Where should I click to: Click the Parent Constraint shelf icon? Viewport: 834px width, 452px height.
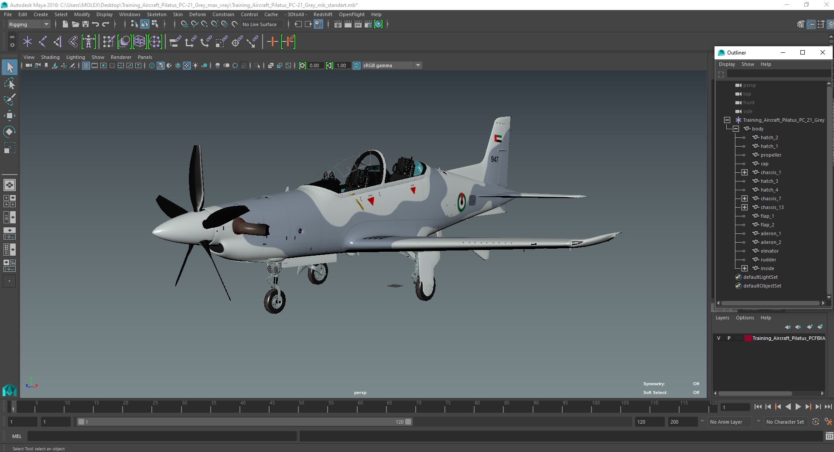tap(175, 42)
